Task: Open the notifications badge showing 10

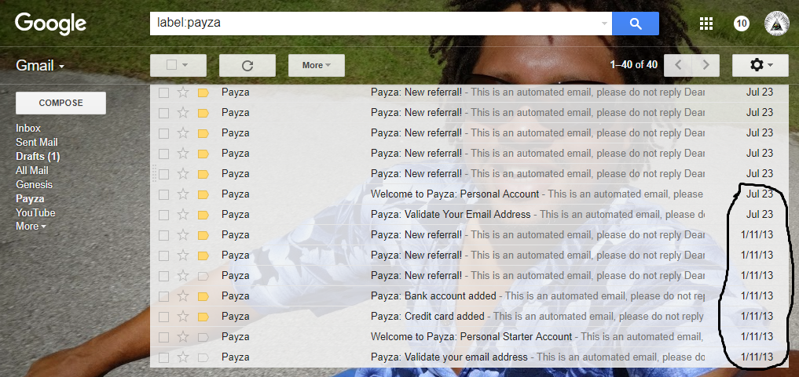Action: point(742,24)
